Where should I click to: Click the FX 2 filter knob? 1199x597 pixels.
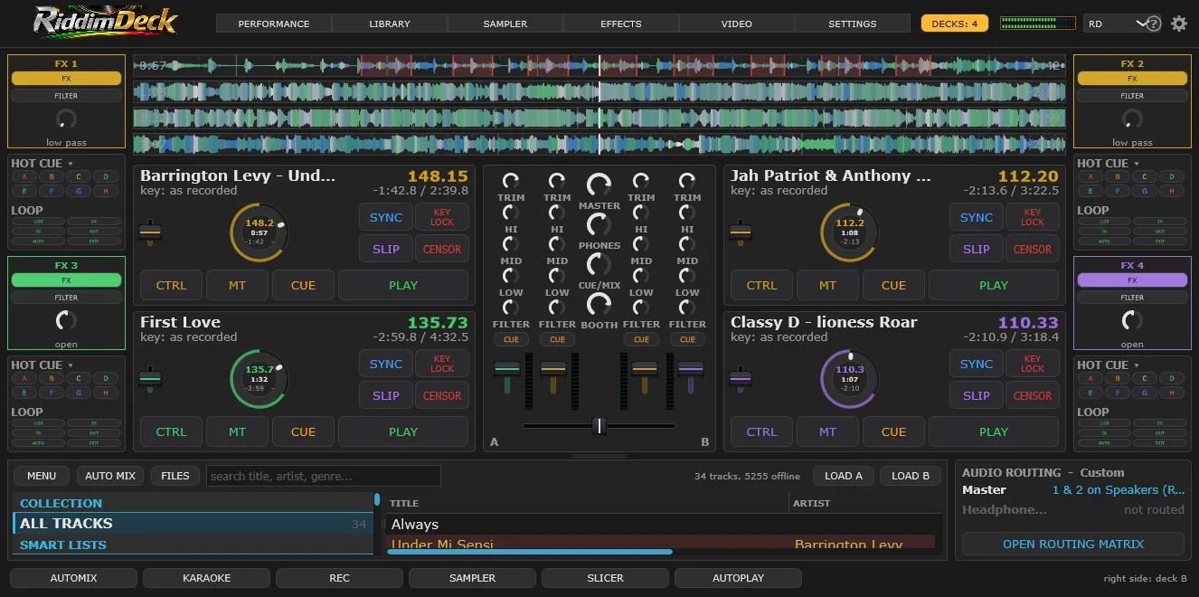[x=1132, y=118]
